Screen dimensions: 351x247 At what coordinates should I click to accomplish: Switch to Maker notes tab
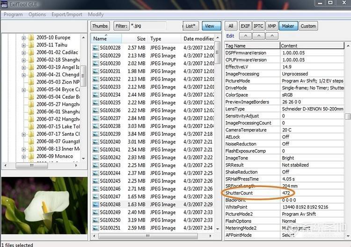[288, 26]
